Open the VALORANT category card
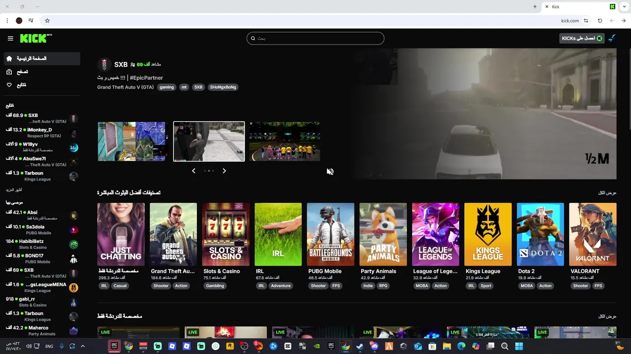 click(x=593, y=235)
